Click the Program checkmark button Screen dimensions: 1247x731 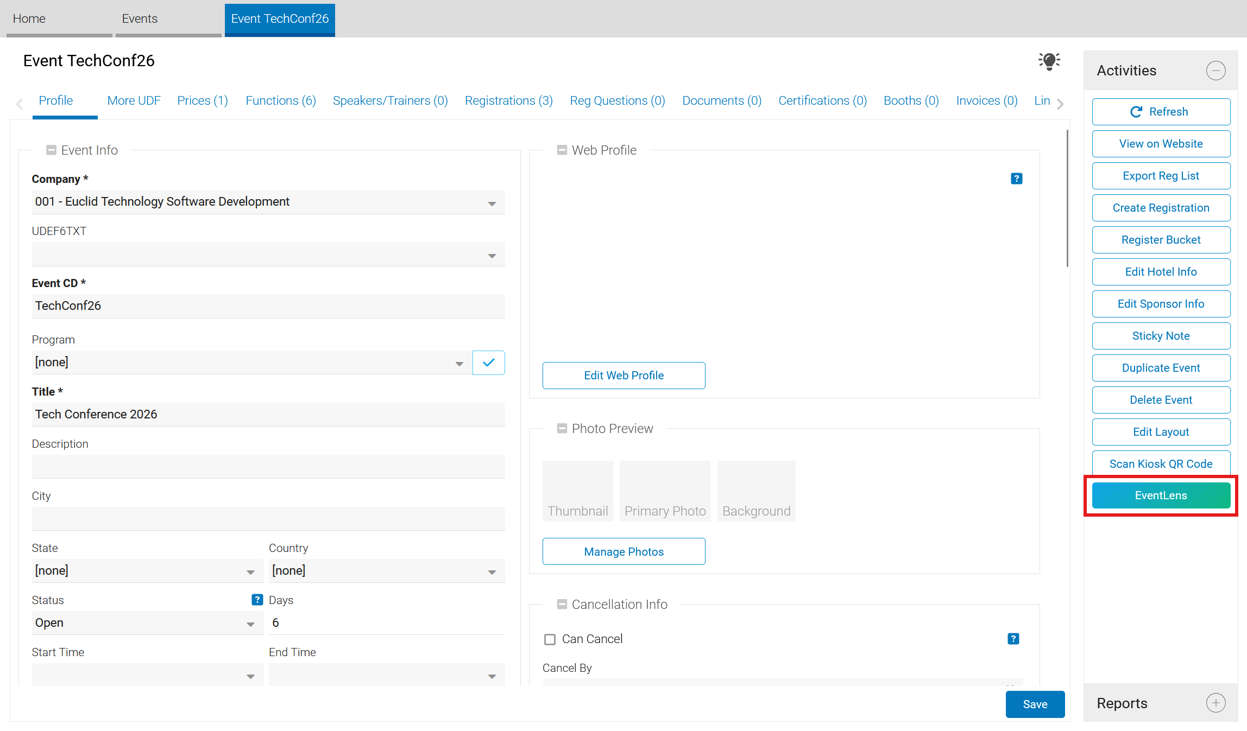point(489,363)
